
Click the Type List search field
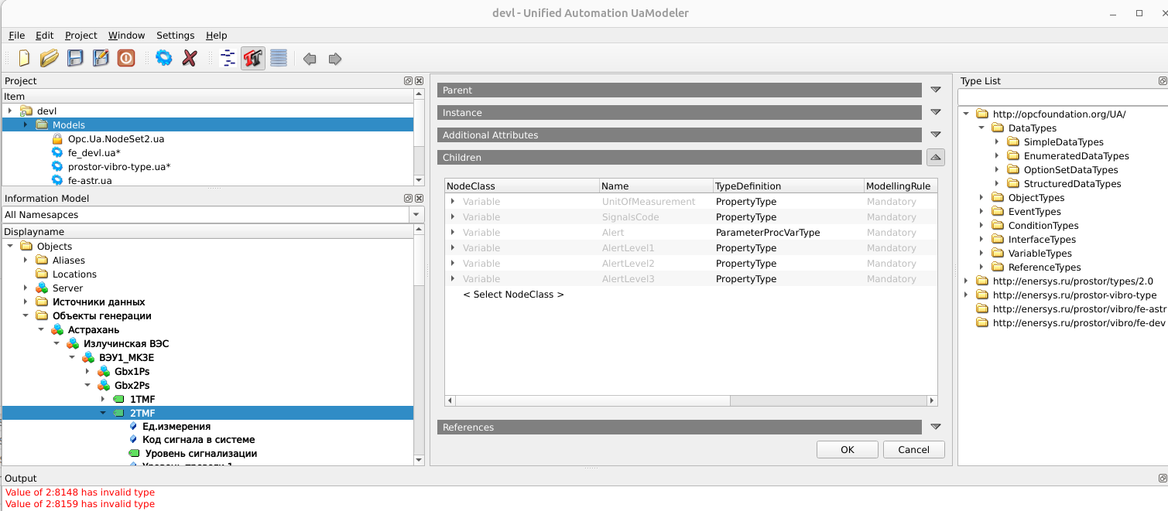[1062, 97]
